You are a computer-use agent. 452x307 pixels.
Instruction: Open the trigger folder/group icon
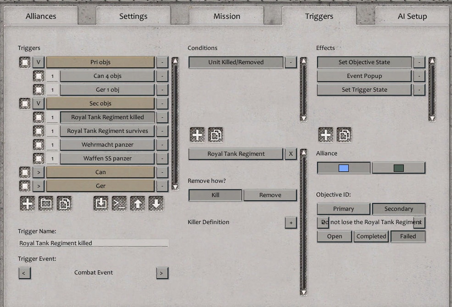tap(46, 203)
